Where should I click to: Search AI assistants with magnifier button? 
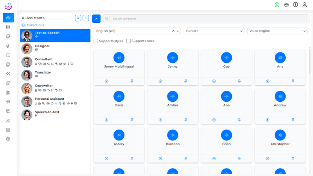[x=78, y=18]
